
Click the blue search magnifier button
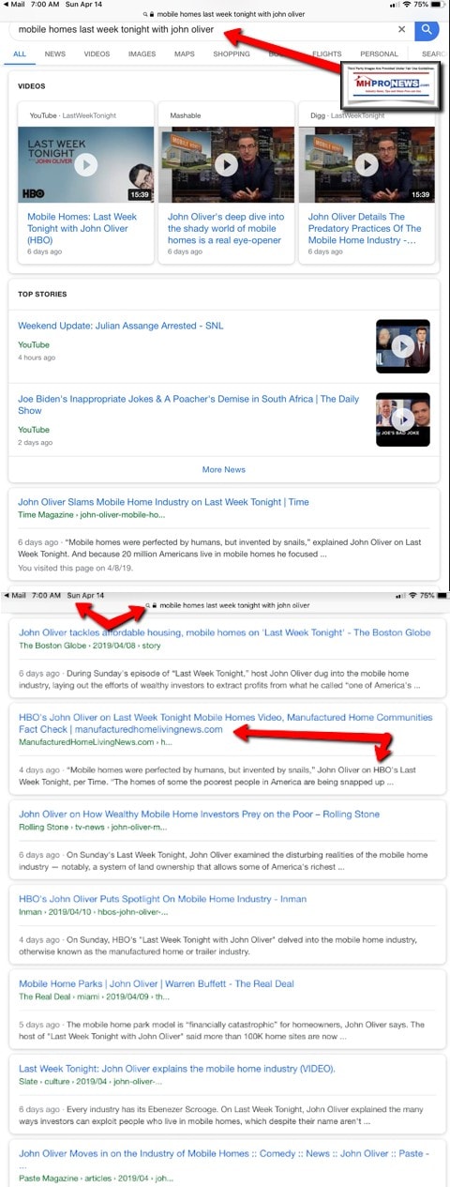[x=427, y=29]
